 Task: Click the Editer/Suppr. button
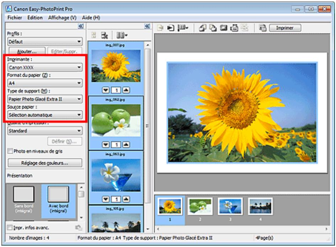[x=64, y=51]
